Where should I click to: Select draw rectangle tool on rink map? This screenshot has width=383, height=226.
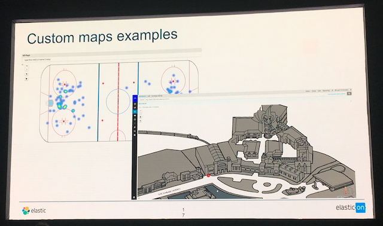[26, 78]
